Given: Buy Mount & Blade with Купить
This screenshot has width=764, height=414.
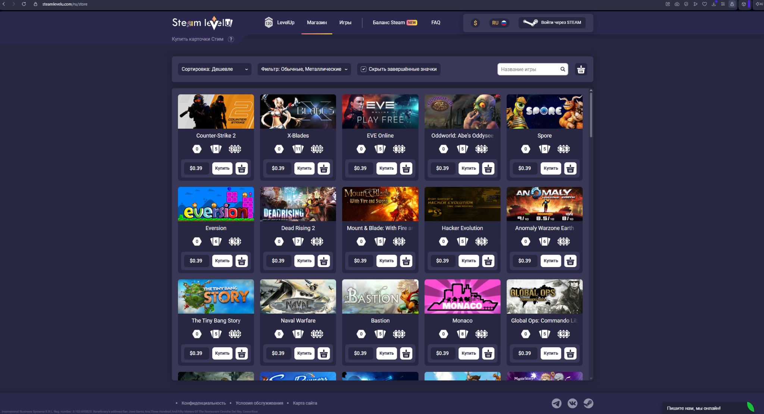Looking at the screenshot, I should click(386, 261).
